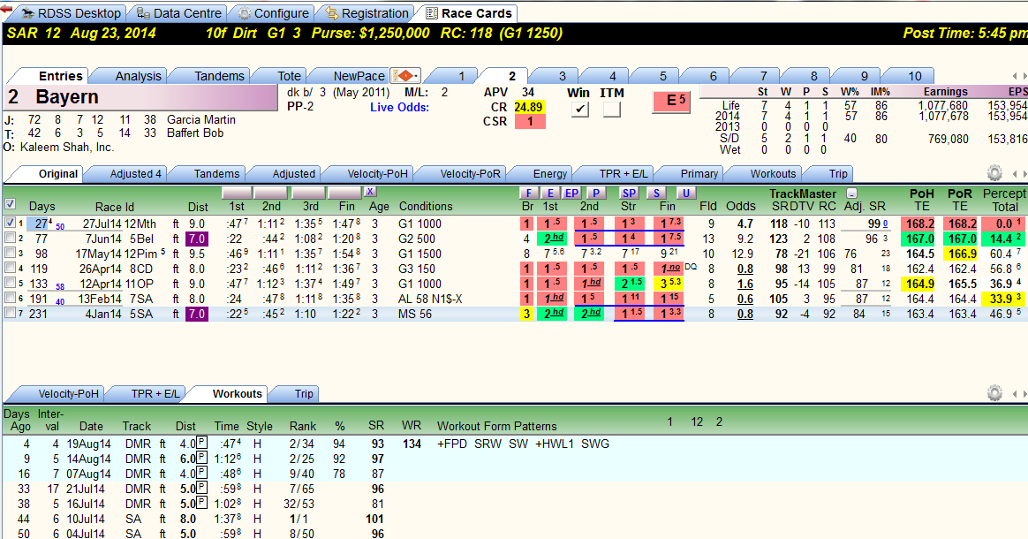Check the 26Apr14 8CD race row checkbox
This screenshot has height=539, width=1028.
point(10,269)
